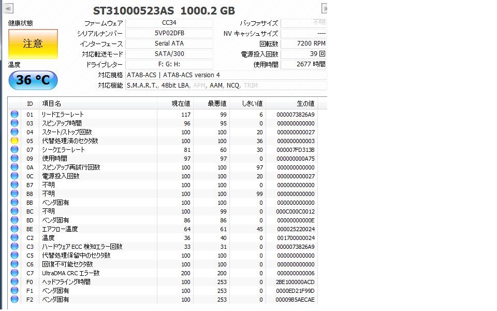497x311 pixels.
Task: Click raw value 000007FD313B
Action: click(296, 150)
